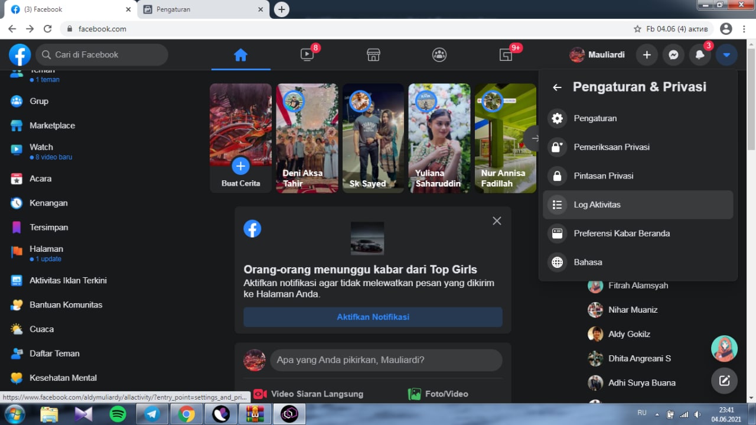Open Messenger from header
The width and height of the screenshot is (756, 425).
(x=673, y=55)
